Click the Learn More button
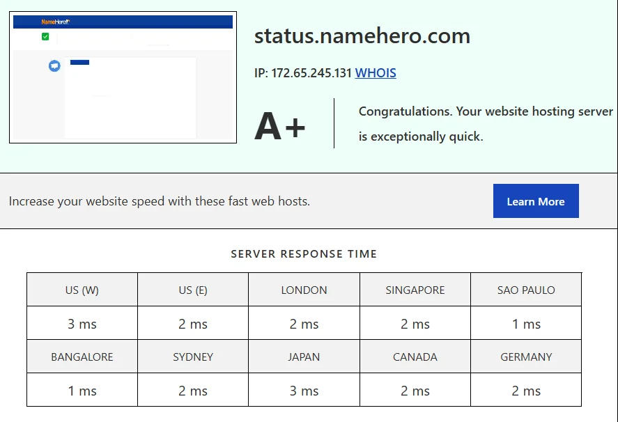This screenshot has height=422, width=618. 536,201
